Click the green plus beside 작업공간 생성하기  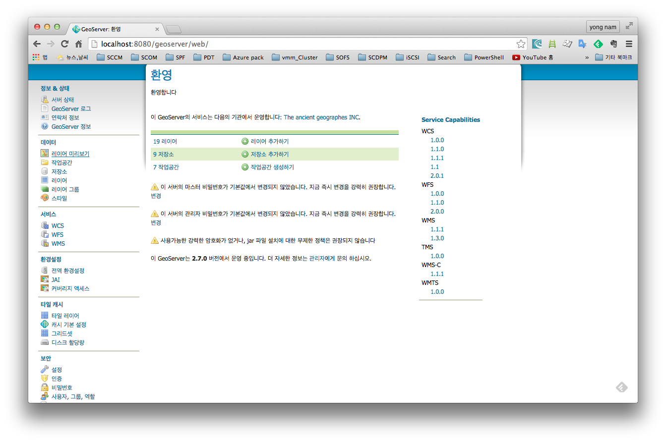[245, 167]
